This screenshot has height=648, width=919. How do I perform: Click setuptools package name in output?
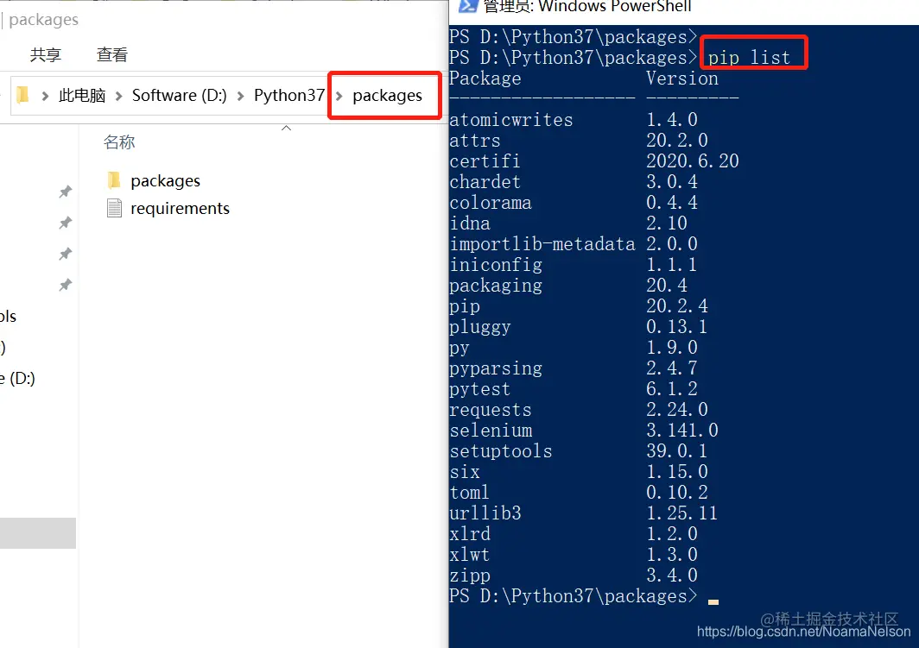501,451
